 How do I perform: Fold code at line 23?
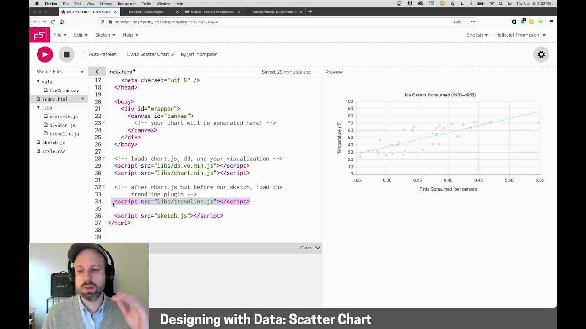104,123
